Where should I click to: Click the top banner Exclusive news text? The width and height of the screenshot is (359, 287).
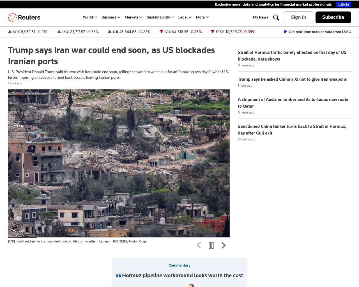tap(273, 4)
